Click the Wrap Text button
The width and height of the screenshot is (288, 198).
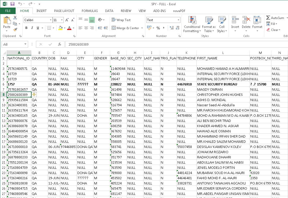tap(121, 20)
